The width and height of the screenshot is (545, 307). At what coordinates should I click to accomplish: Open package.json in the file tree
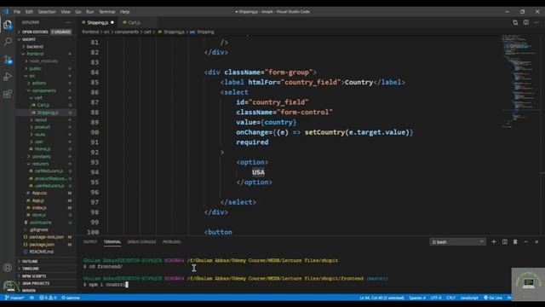[x=42, y=245]
